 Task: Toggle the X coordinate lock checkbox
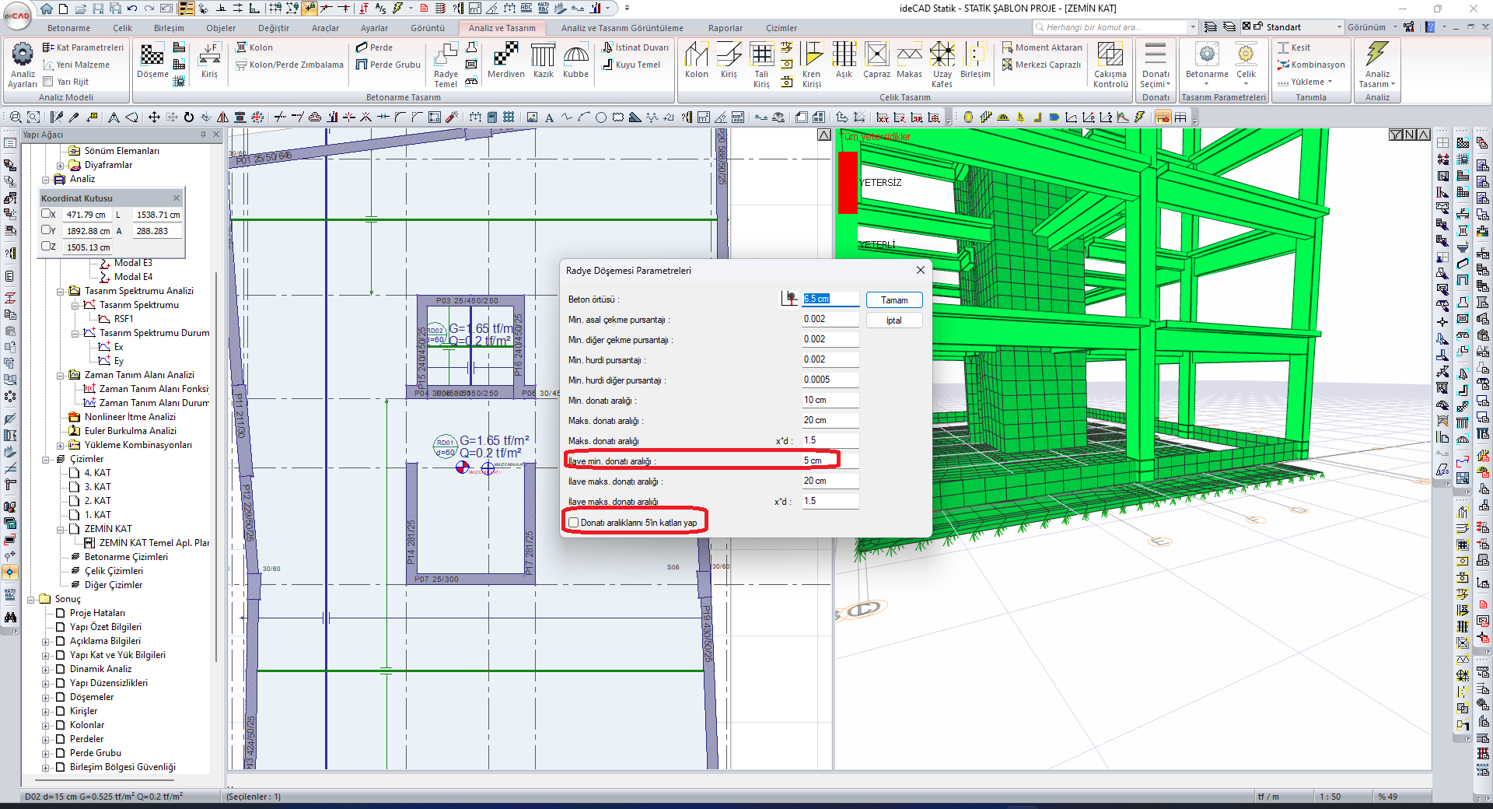tap(46, 214)
